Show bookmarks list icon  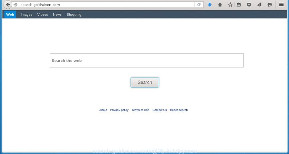coord(239,5)
